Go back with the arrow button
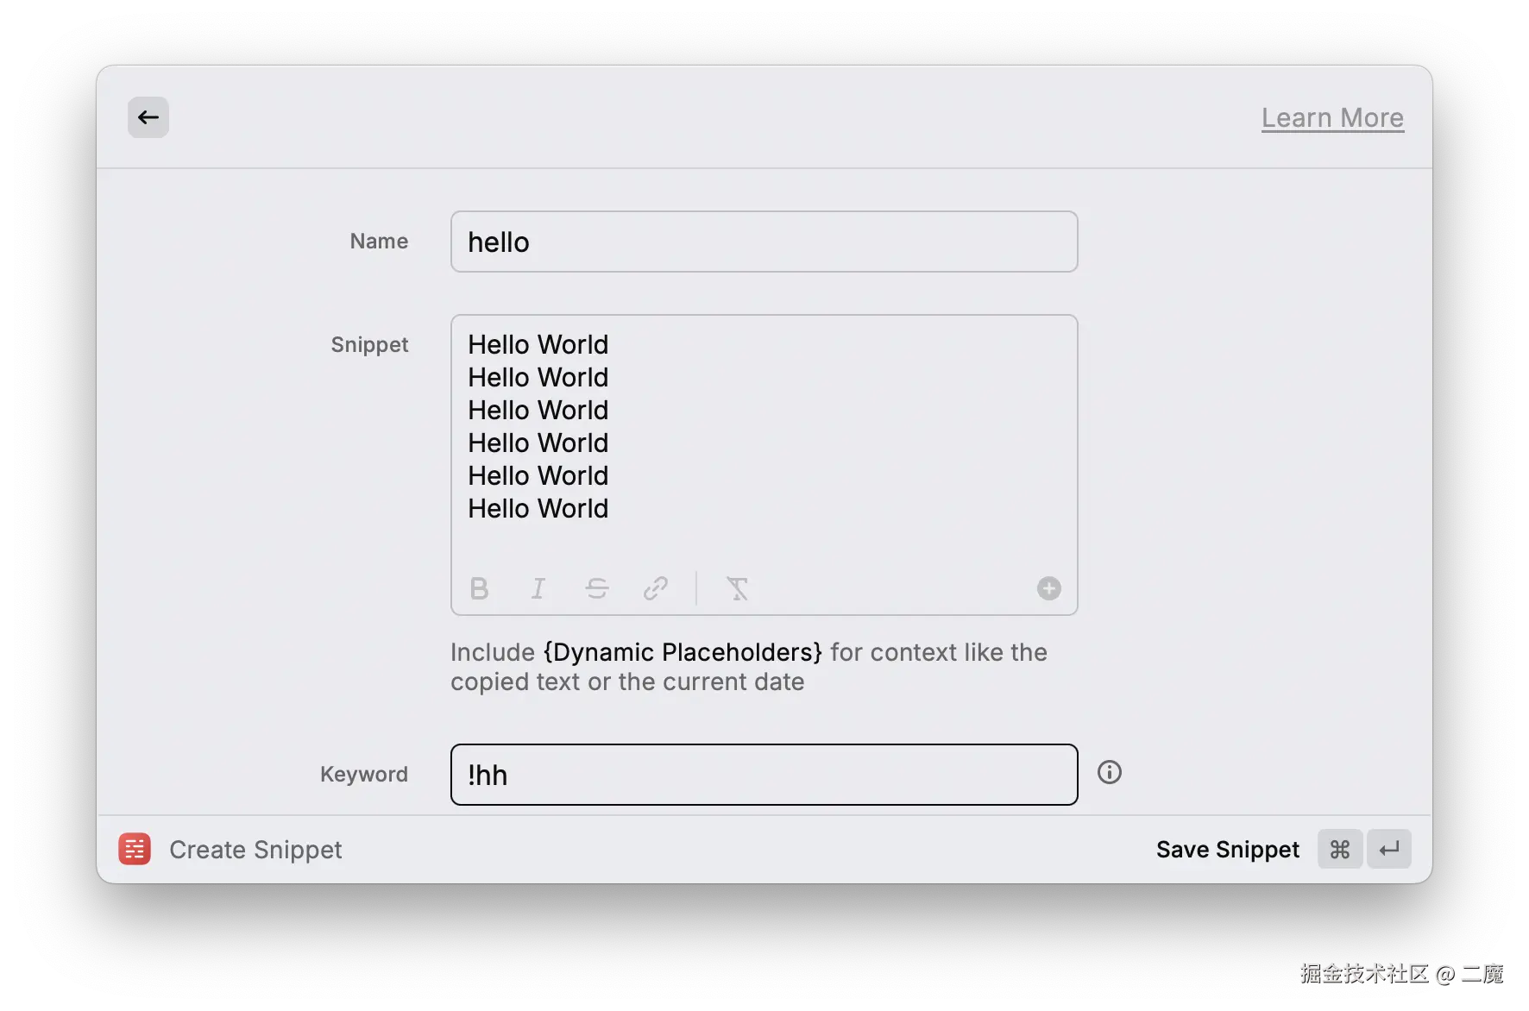The image size is (1529, 1011). tap(148, 116)
